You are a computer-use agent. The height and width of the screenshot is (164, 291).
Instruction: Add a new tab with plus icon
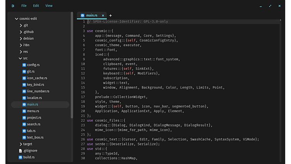[x=110, y=16]
